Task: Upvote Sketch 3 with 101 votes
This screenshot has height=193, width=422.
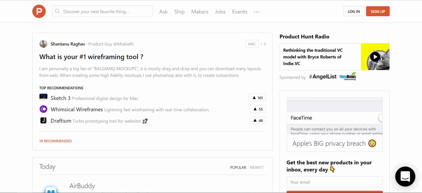Action: pyautogui.click(x=257, y=98)
